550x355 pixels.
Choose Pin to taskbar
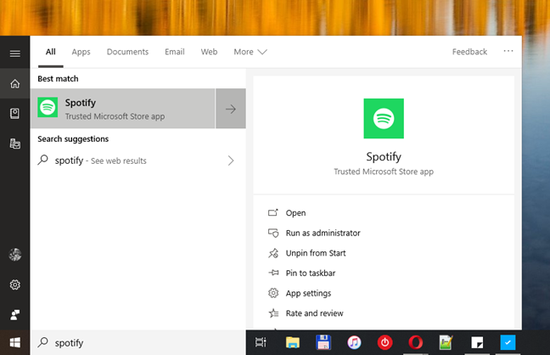(311, 273)
